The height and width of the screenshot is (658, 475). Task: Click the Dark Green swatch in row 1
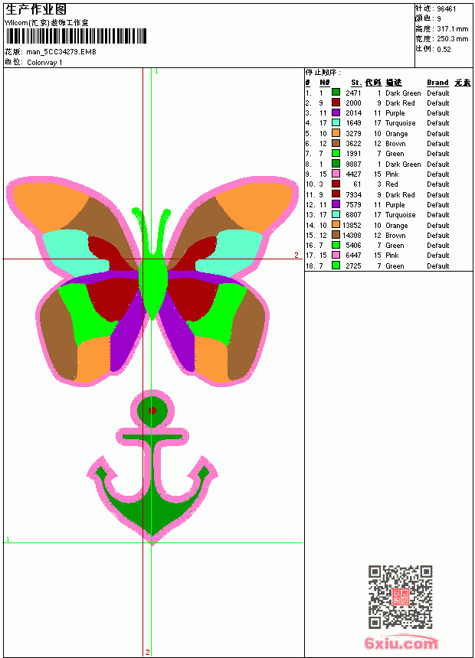[336, 93]
